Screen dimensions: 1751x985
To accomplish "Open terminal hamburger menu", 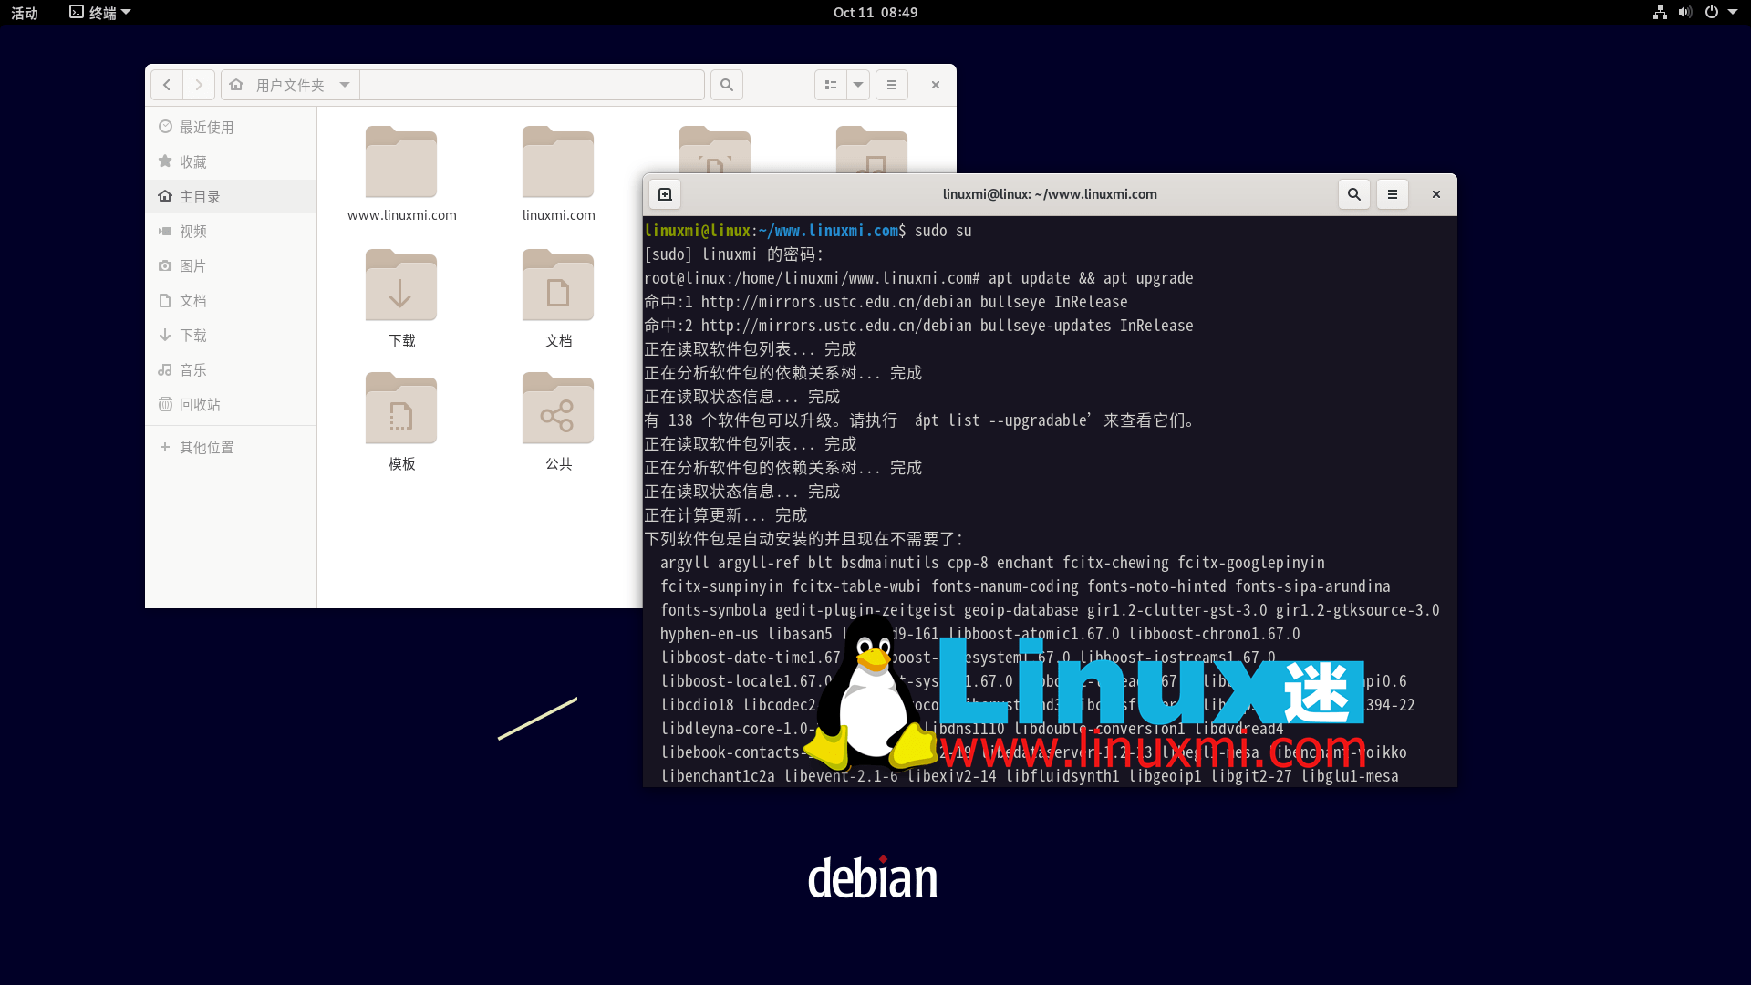I will click(1393, 194).
